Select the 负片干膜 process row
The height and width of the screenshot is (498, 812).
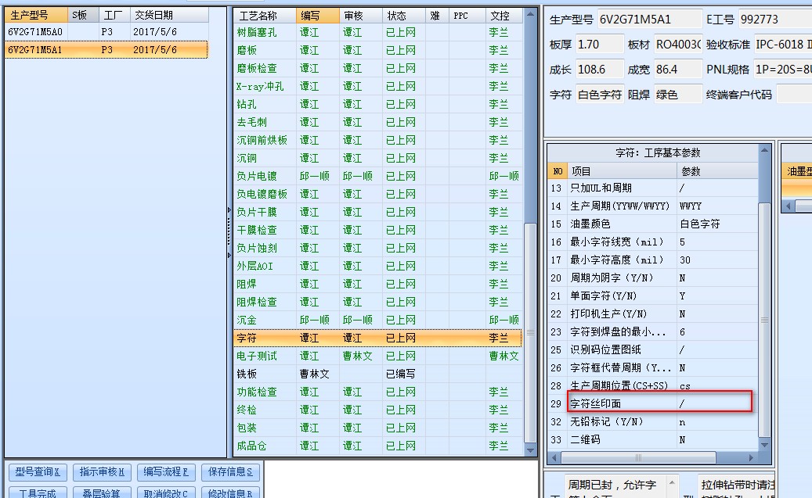tap(378, 212)
